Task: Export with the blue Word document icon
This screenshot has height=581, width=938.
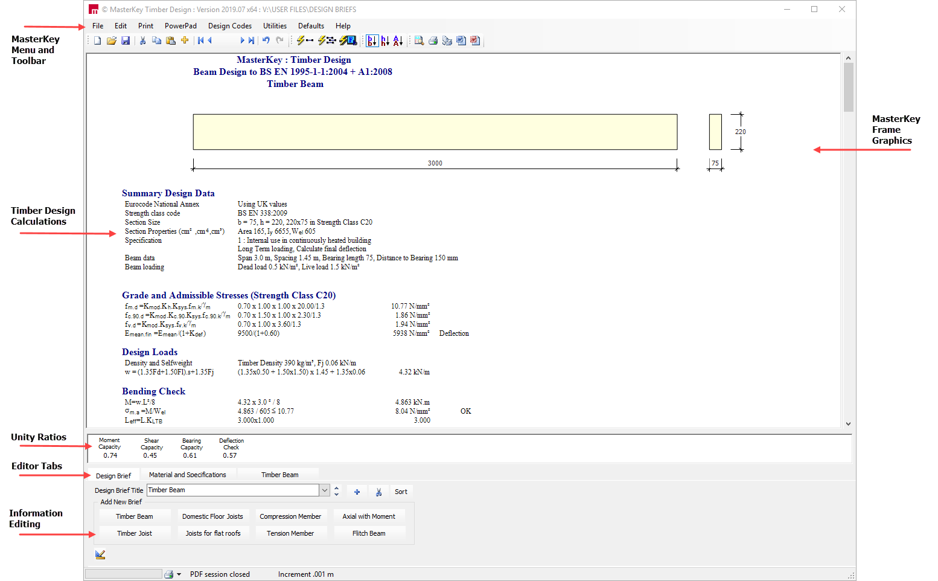Action: 461,40
